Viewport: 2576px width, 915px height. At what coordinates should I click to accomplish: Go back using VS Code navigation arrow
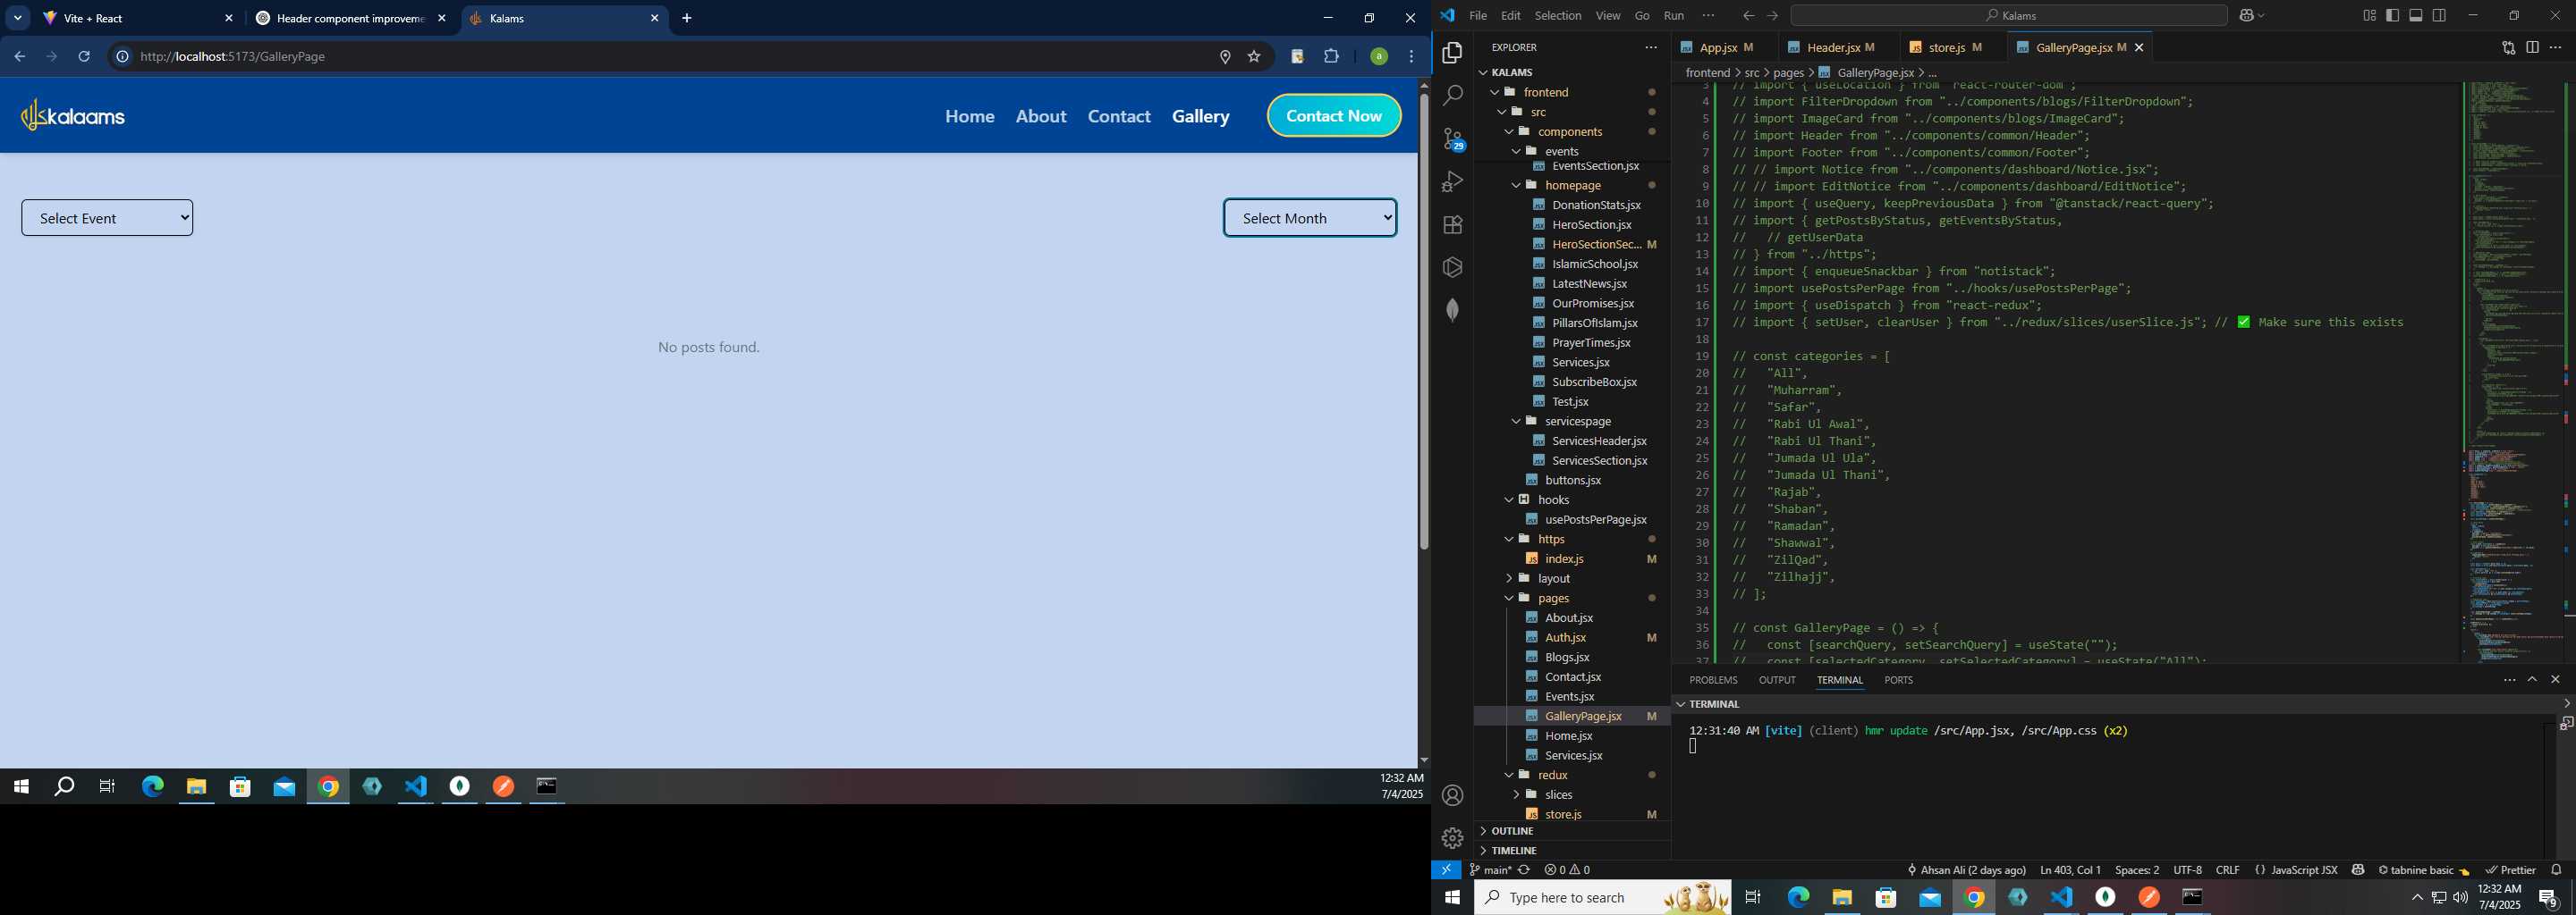(x=1748, y=15)
